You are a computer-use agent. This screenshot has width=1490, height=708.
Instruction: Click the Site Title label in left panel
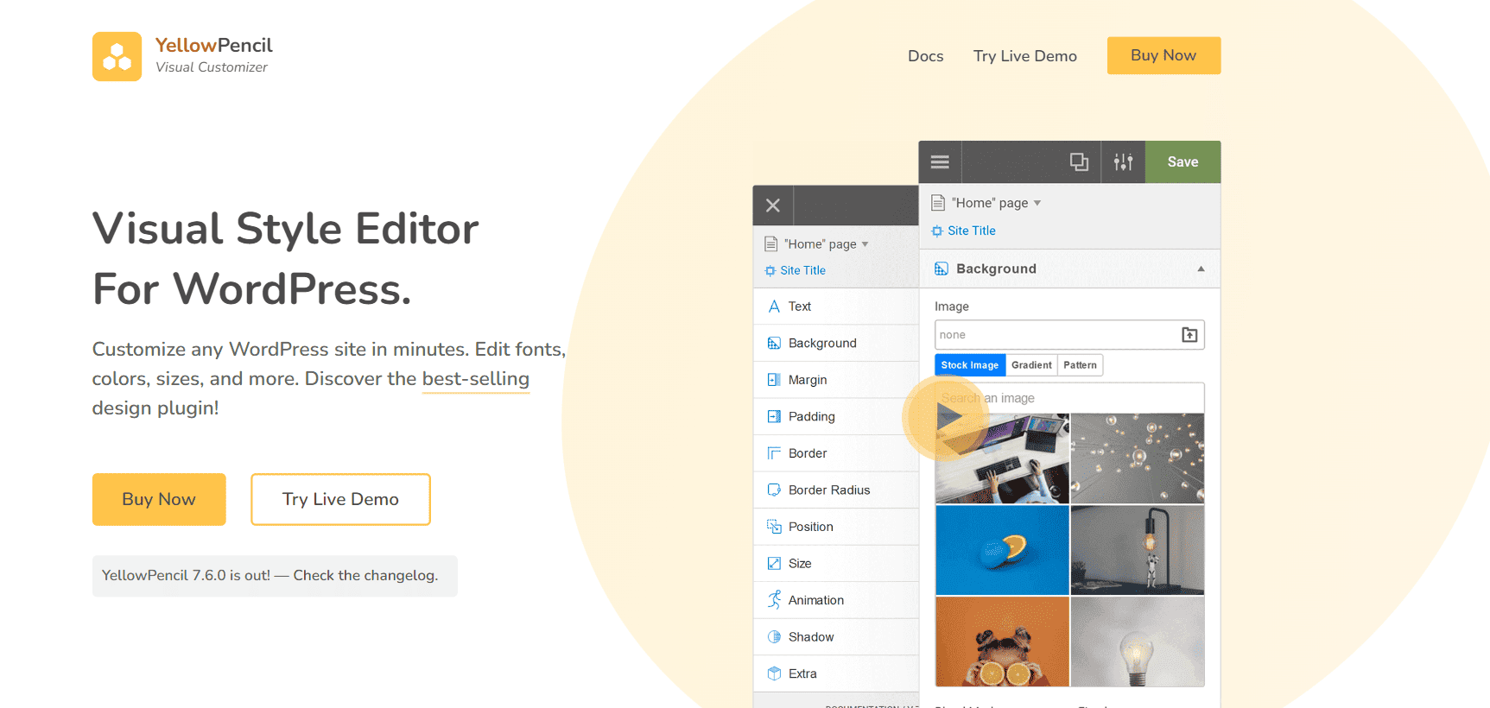(x=802, y=270)
